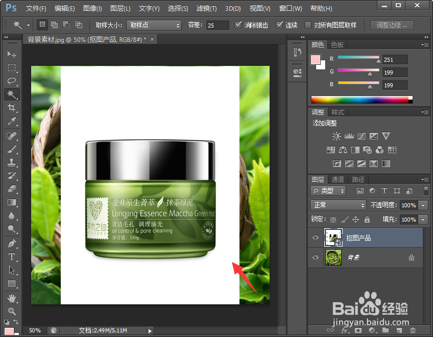Choose New Selection mode
Screen dimensions: 433x337
[x=42, y=25]
